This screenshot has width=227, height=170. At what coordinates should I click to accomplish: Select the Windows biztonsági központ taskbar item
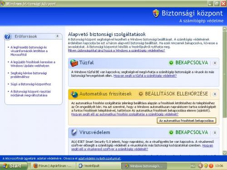click(x=144, y=166)
